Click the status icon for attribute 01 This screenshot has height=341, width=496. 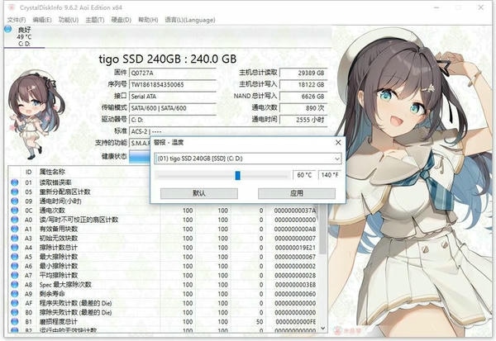coord(15,182)
